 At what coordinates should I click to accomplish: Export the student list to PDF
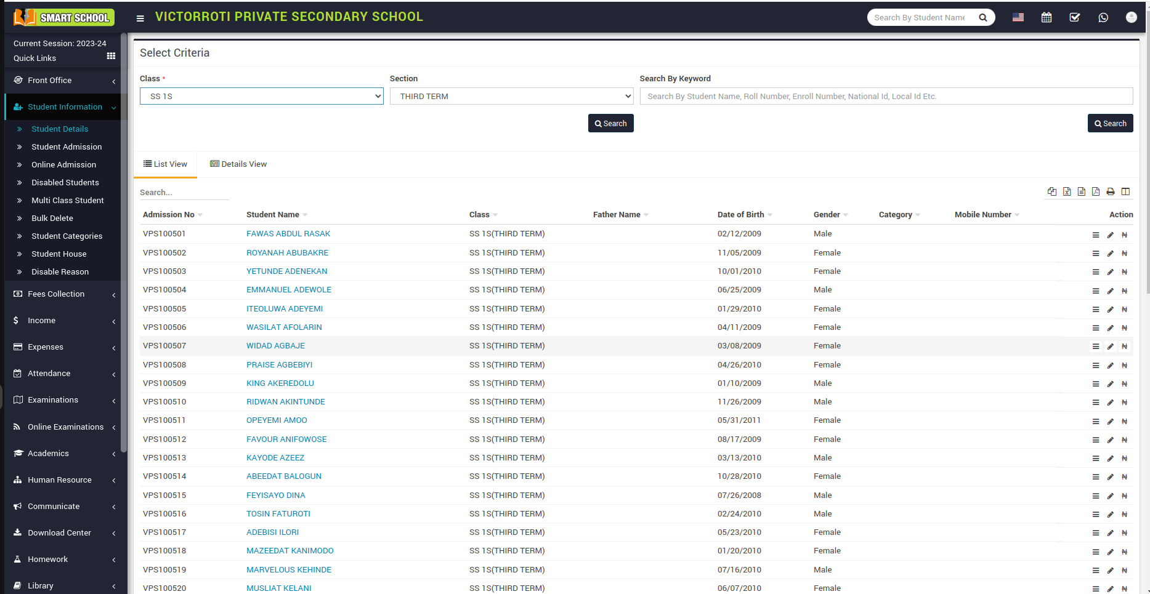click(x=1096, y=191)
